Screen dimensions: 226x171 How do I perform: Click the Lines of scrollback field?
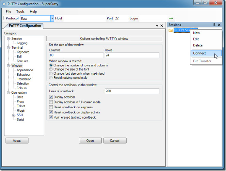(132, 91)
